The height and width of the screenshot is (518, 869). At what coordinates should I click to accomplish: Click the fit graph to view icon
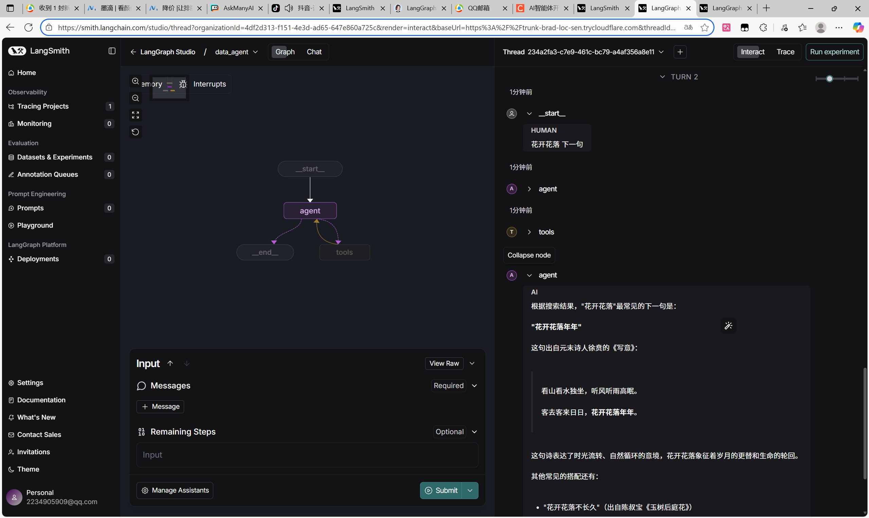point(135,115)
